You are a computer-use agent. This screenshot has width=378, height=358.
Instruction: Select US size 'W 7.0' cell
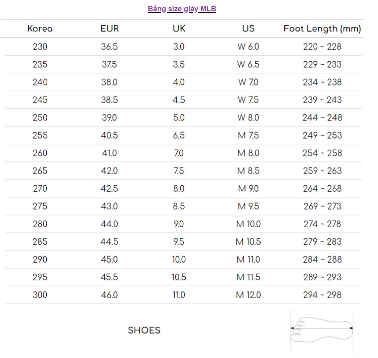coord(248,82)
